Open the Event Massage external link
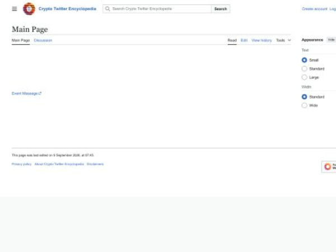The width and height of the screenshot is (336, 252). (26, 94)
